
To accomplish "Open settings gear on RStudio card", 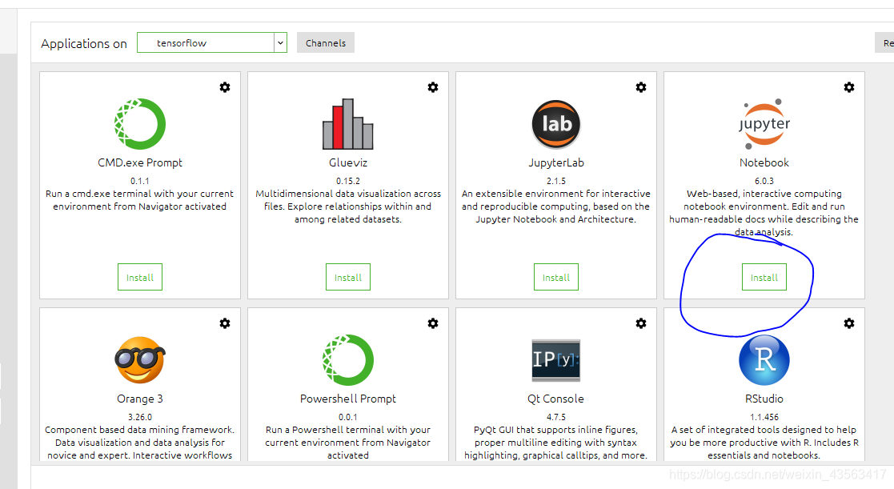I will pyautogui.click(x=849, y=323).
